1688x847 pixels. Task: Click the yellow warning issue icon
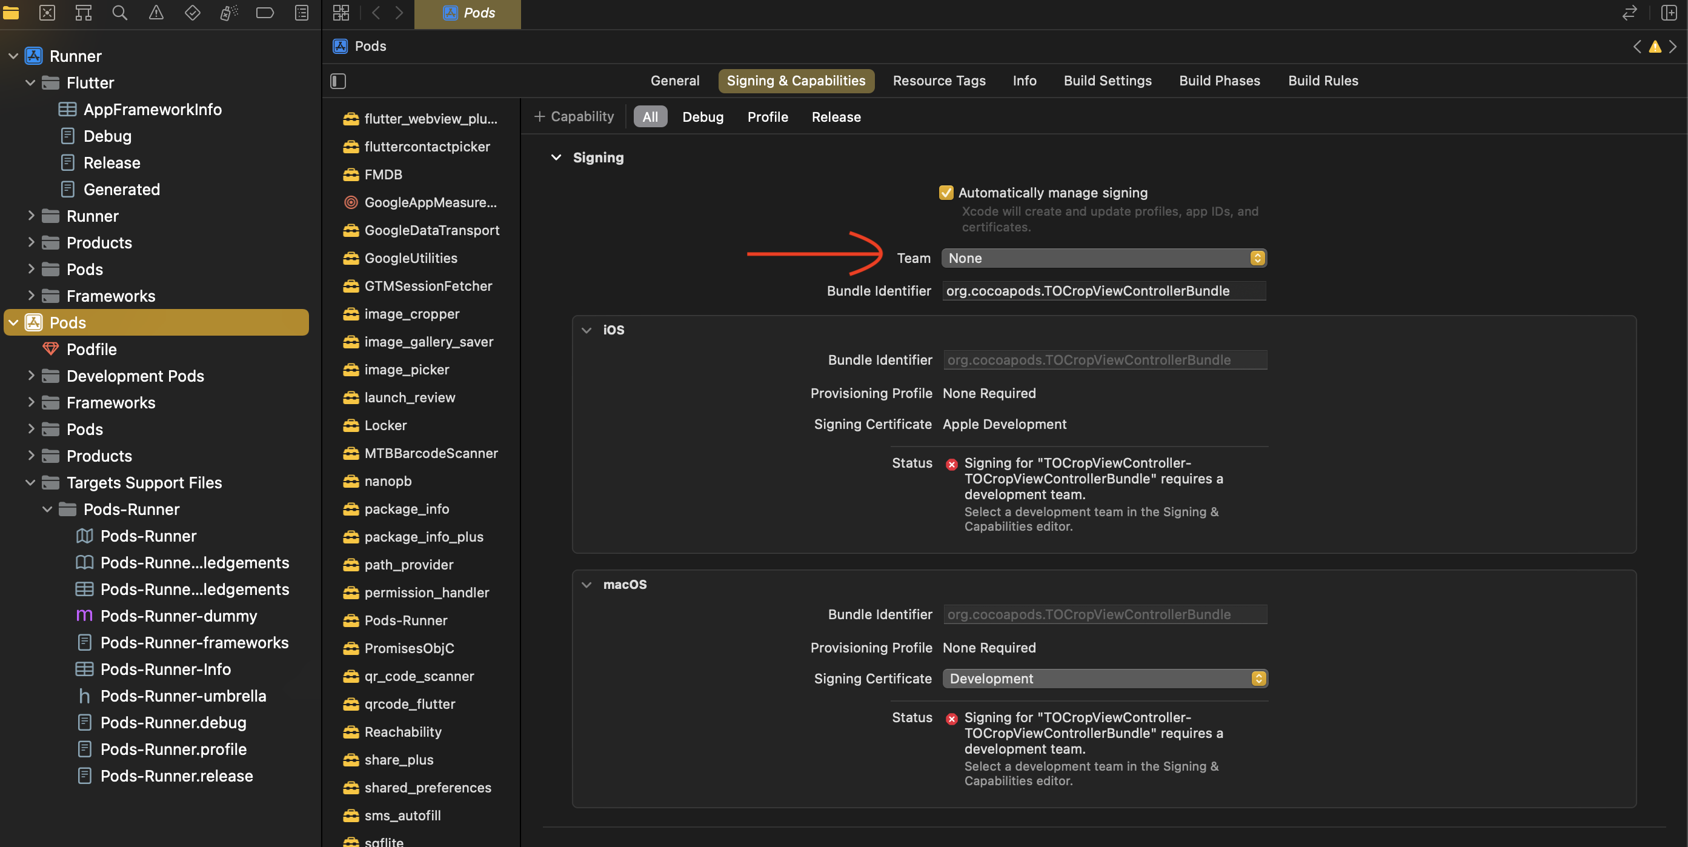1655,47
